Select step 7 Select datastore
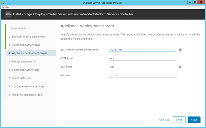206x128 pixels. click(x=20, y=78)
